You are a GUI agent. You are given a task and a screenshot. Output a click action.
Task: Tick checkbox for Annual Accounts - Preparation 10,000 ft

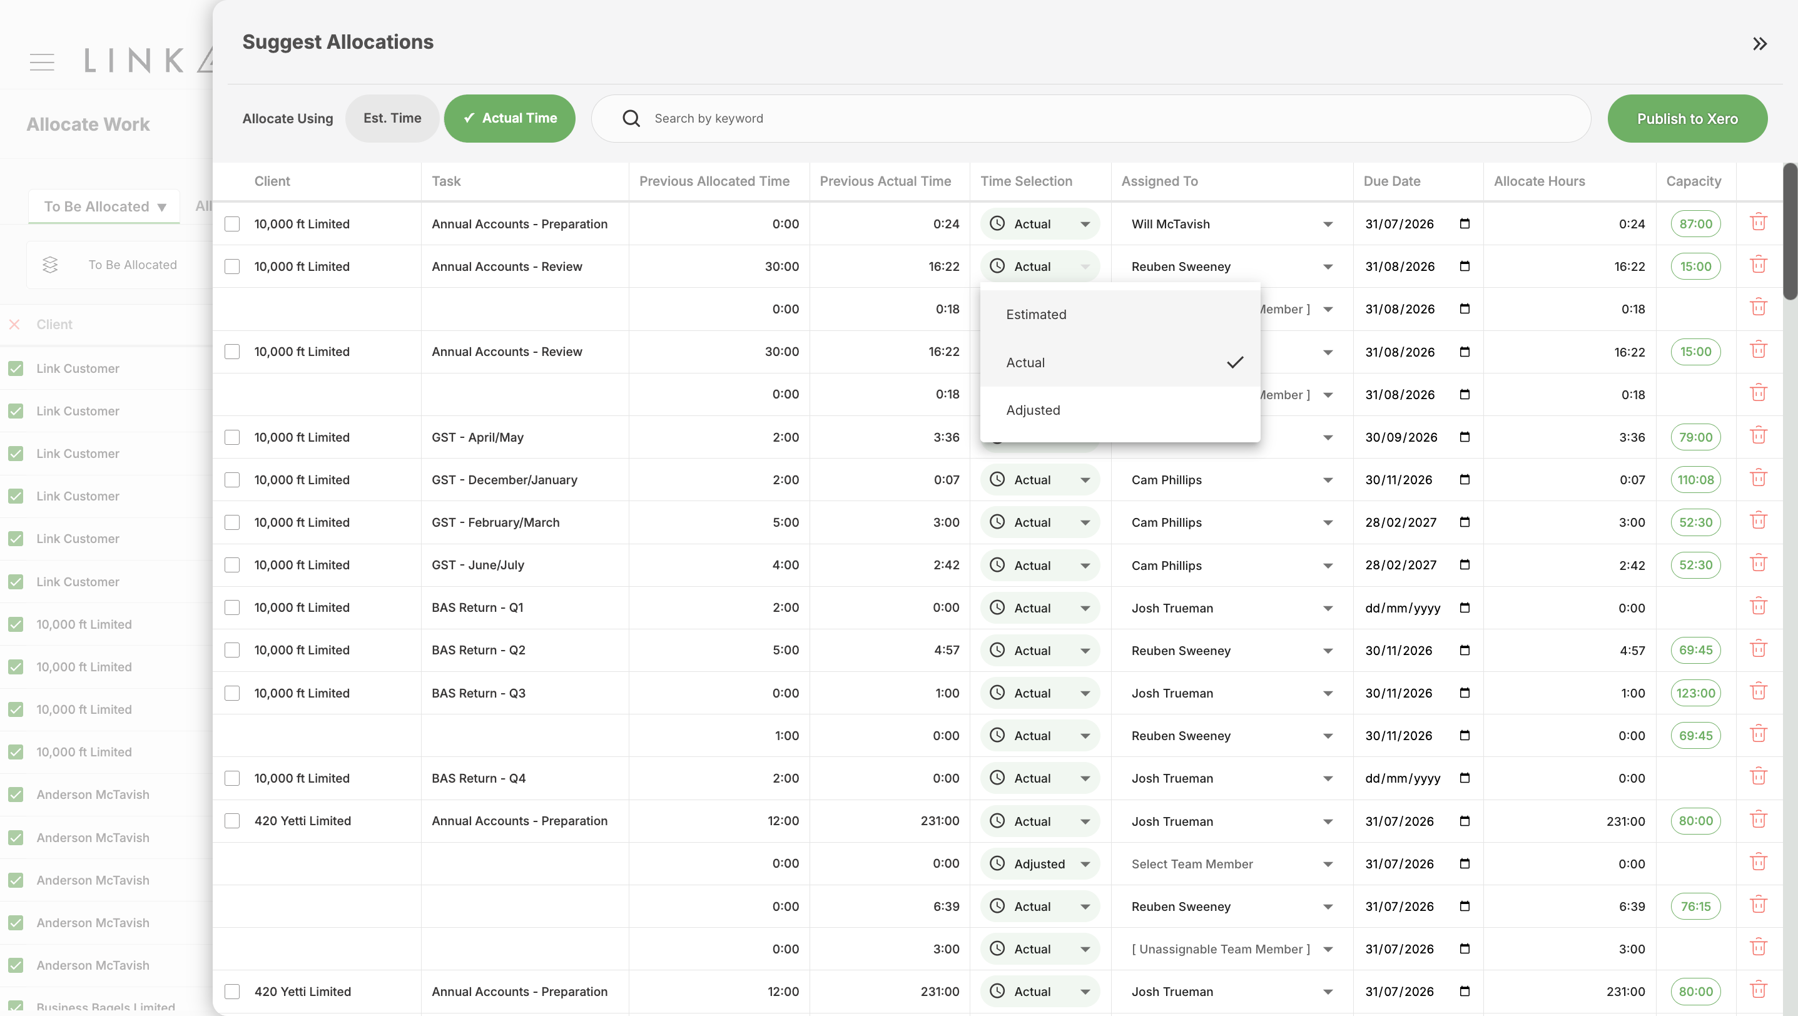tap(233, 224)
